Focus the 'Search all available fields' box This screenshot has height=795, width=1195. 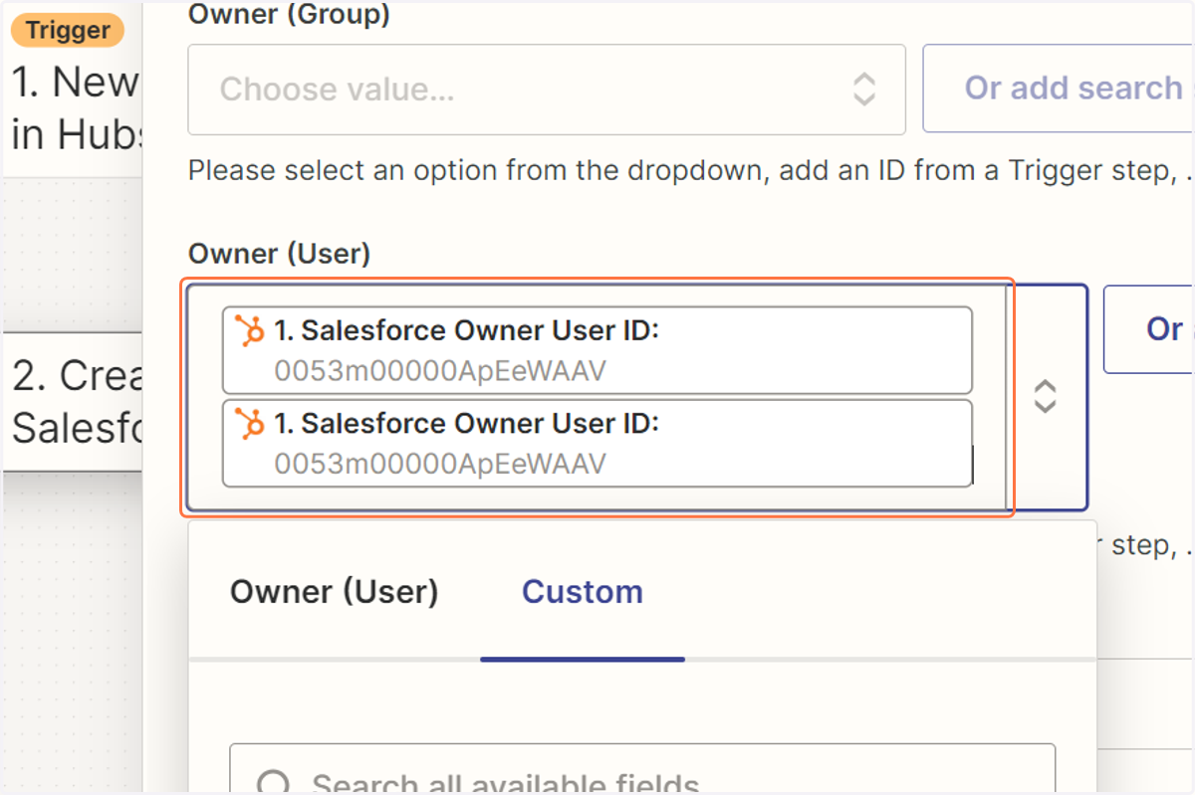[x=642, y=769]
